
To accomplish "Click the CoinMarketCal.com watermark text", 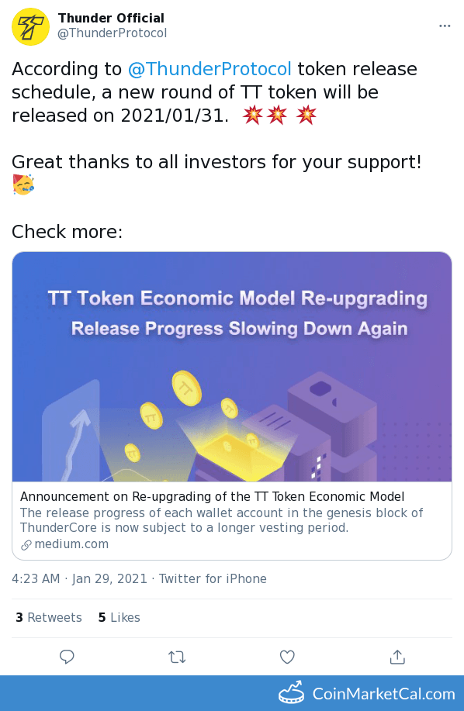I will point(384,694).
